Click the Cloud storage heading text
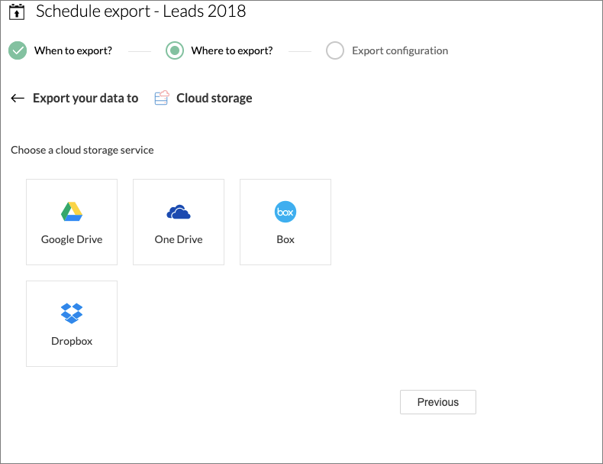The width and height of the screenshot is (603, 464). click(x=214, y=98)
